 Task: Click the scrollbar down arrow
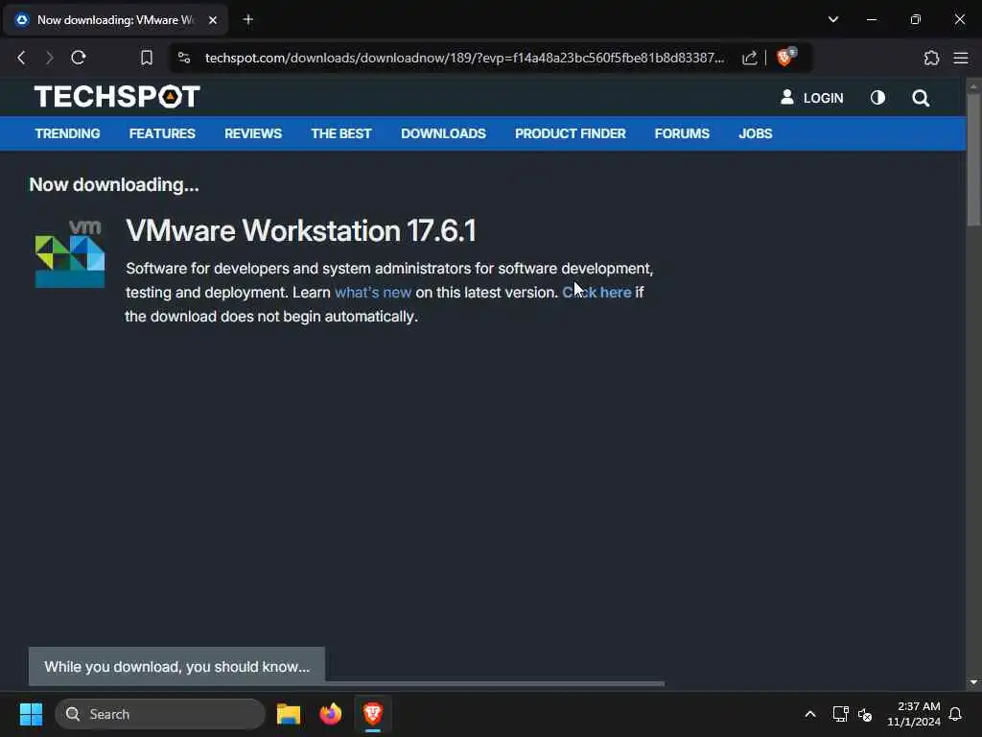pos(973,682)
